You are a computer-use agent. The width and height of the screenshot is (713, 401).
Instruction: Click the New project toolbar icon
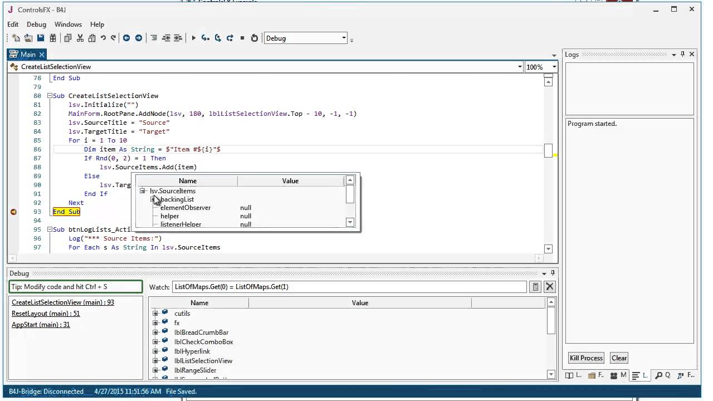pyautogui.click(x=16, y=38)
